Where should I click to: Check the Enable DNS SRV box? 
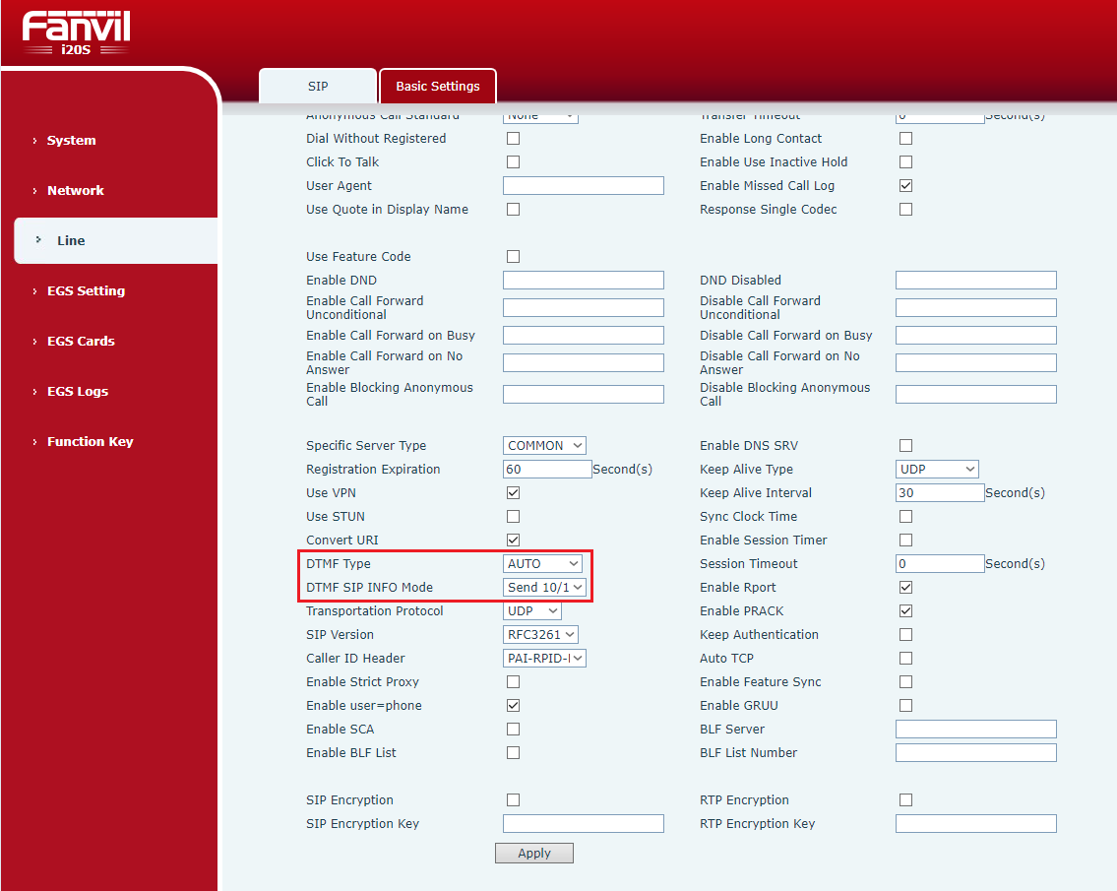pyautogui.click(x=905, y=446)
